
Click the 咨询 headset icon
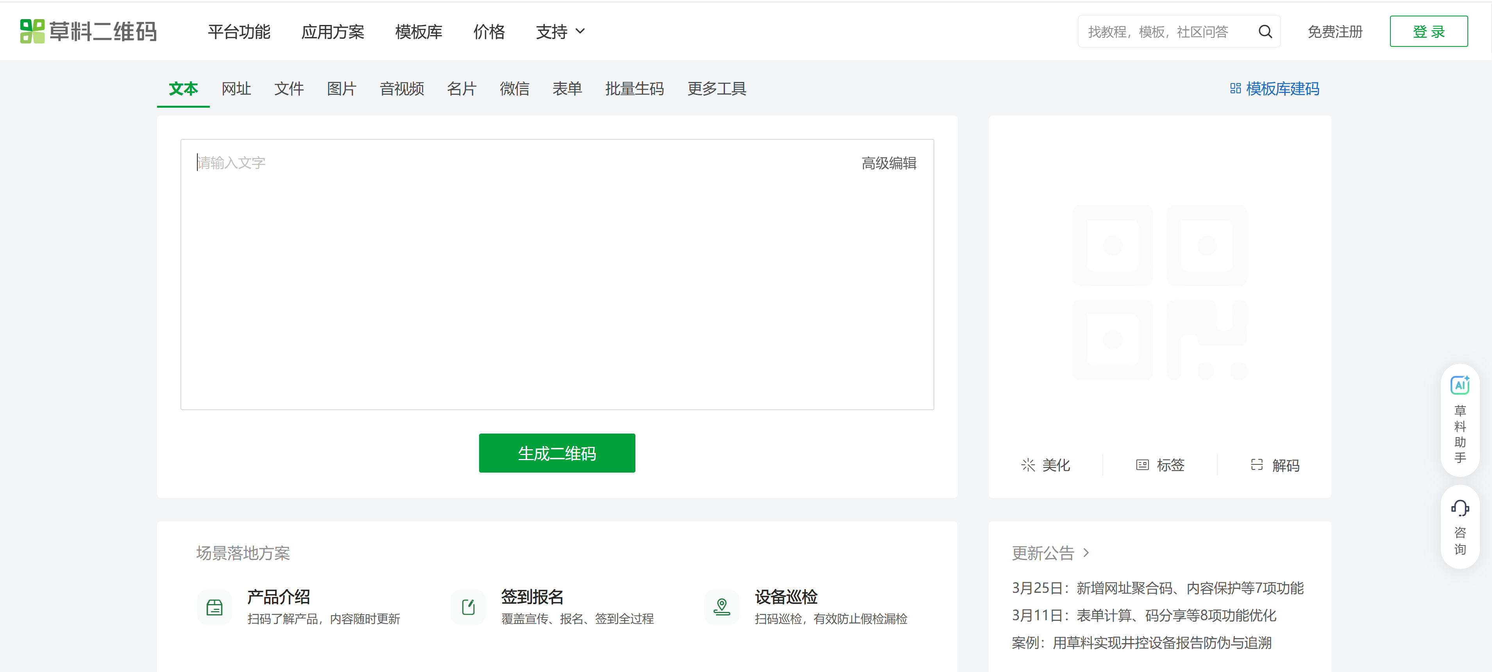tap(1460, 508)
